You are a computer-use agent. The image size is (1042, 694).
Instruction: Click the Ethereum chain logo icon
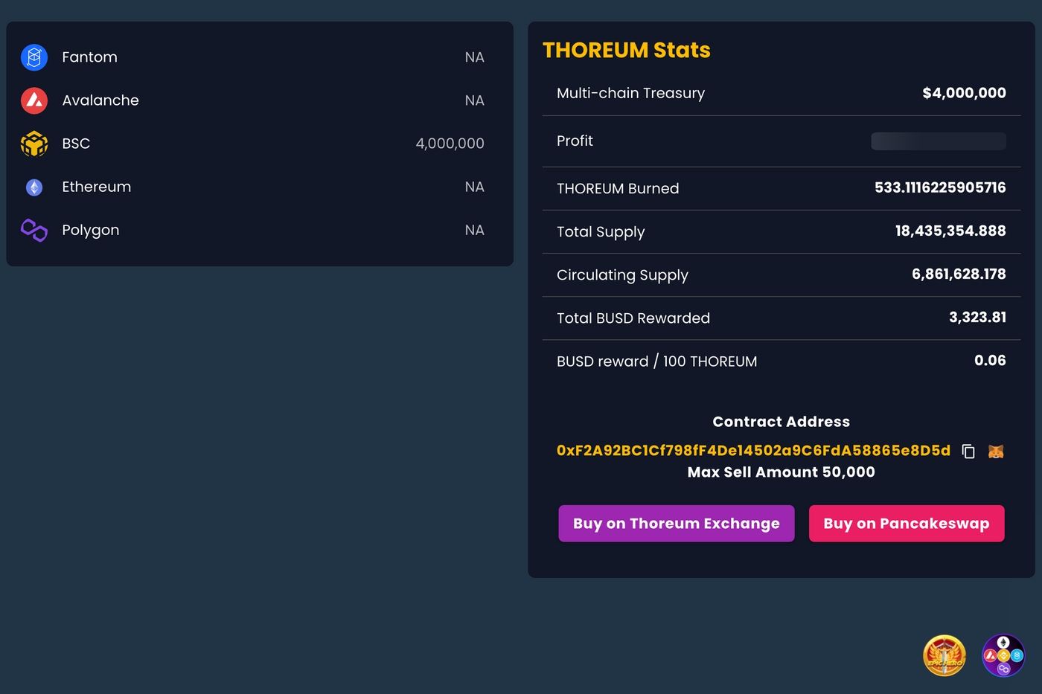(x=34, y=187)
